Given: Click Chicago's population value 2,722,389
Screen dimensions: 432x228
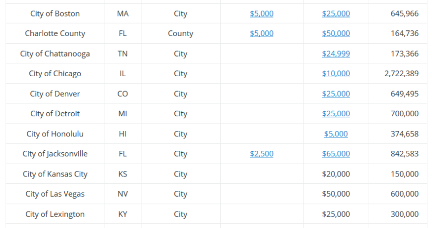Looking at the screenshot, I should click(401, 74).
